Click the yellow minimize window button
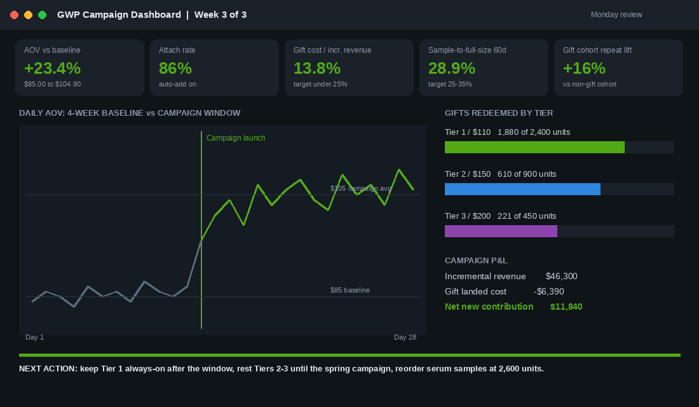The image size is (699, 407). point(28,15)
